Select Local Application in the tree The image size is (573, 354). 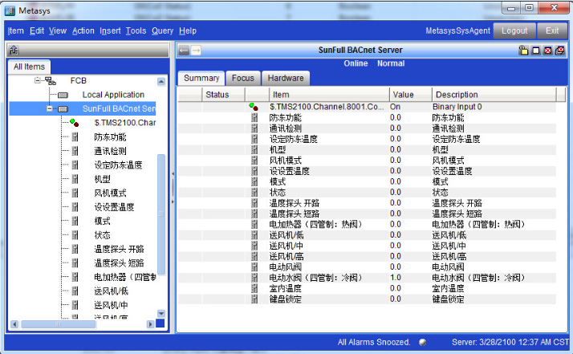tap(113, 95)
